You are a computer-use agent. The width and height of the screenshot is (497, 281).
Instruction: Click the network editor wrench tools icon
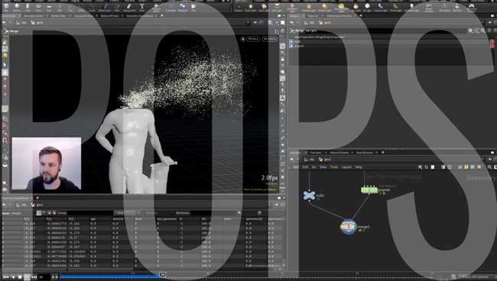pyautogui.click(x=421, y=166)
